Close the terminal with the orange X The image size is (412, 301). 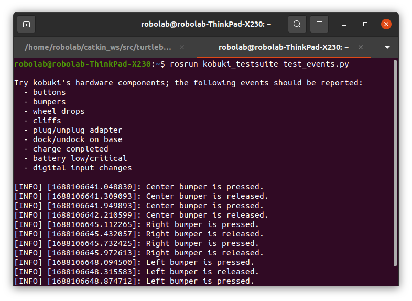click(x=386, y=24)
